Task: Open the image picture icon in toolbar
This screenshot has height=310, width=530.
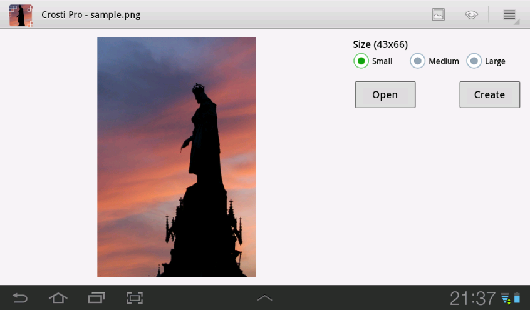Action: [438, 14]
